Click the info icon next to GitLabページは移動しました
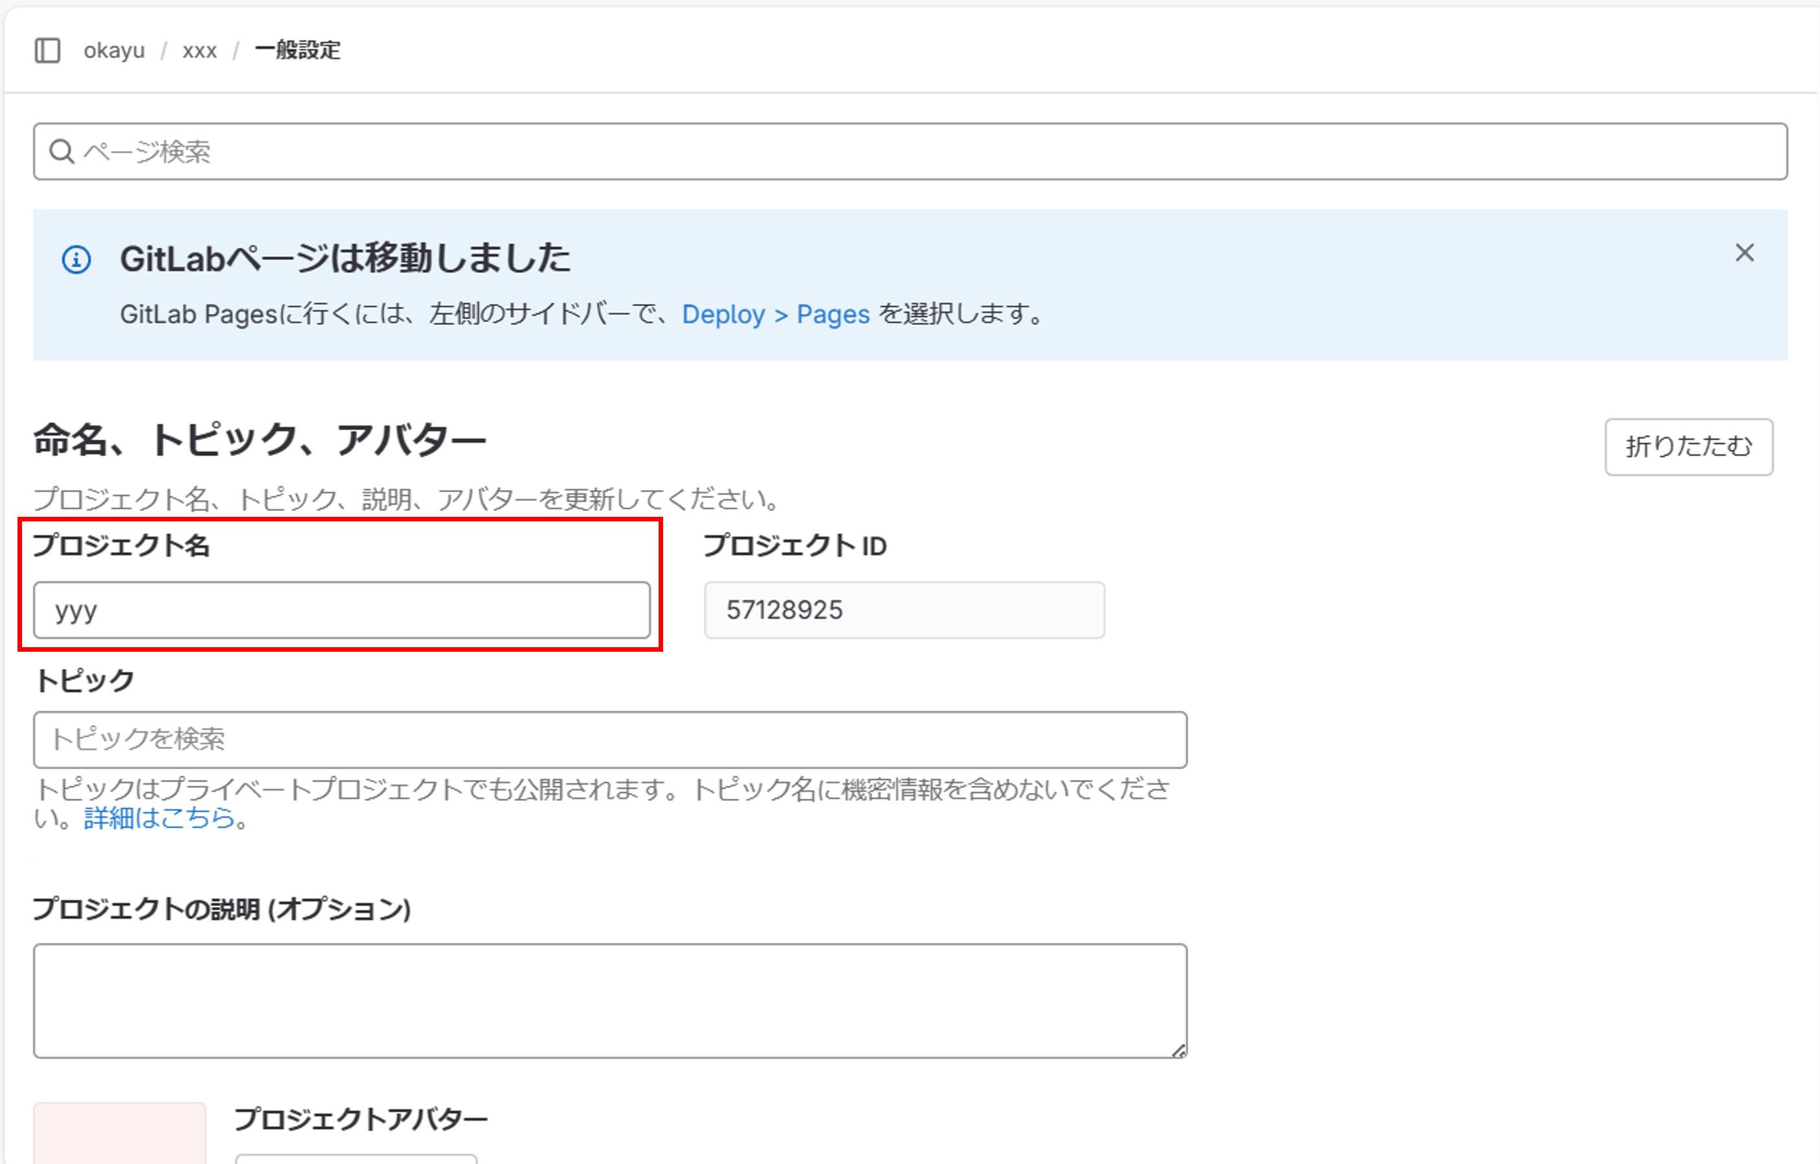Viewport: 1820px width, 1164px height. [77, 259]
